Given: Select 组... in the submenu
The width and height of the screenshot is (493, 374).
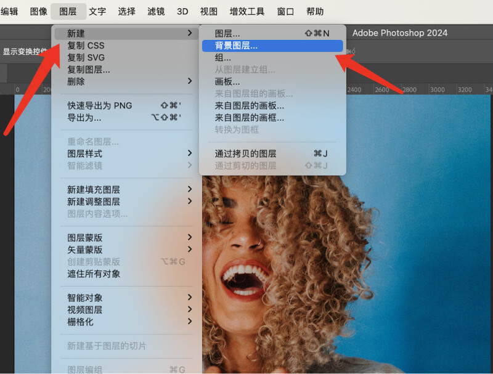Looking at the screenshot, I should [x=222, y=57].
